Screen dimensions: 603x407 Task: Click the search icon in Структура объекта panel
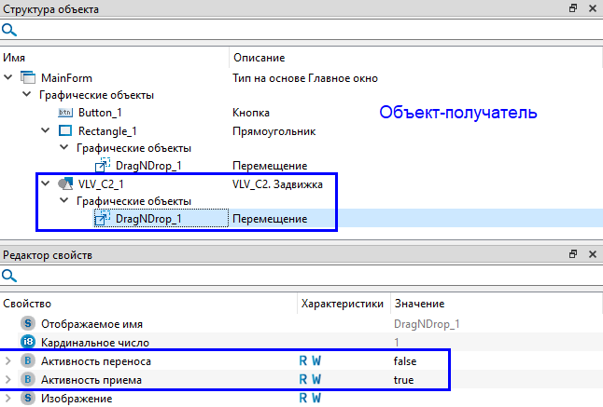tap(9, 30)
